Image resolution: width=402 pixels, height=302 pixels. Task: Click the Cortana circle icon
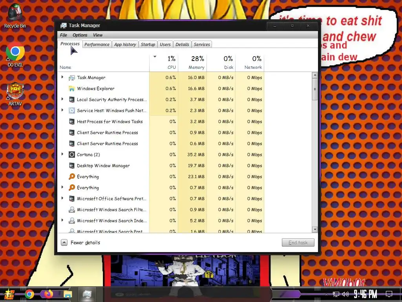(72, 155)
